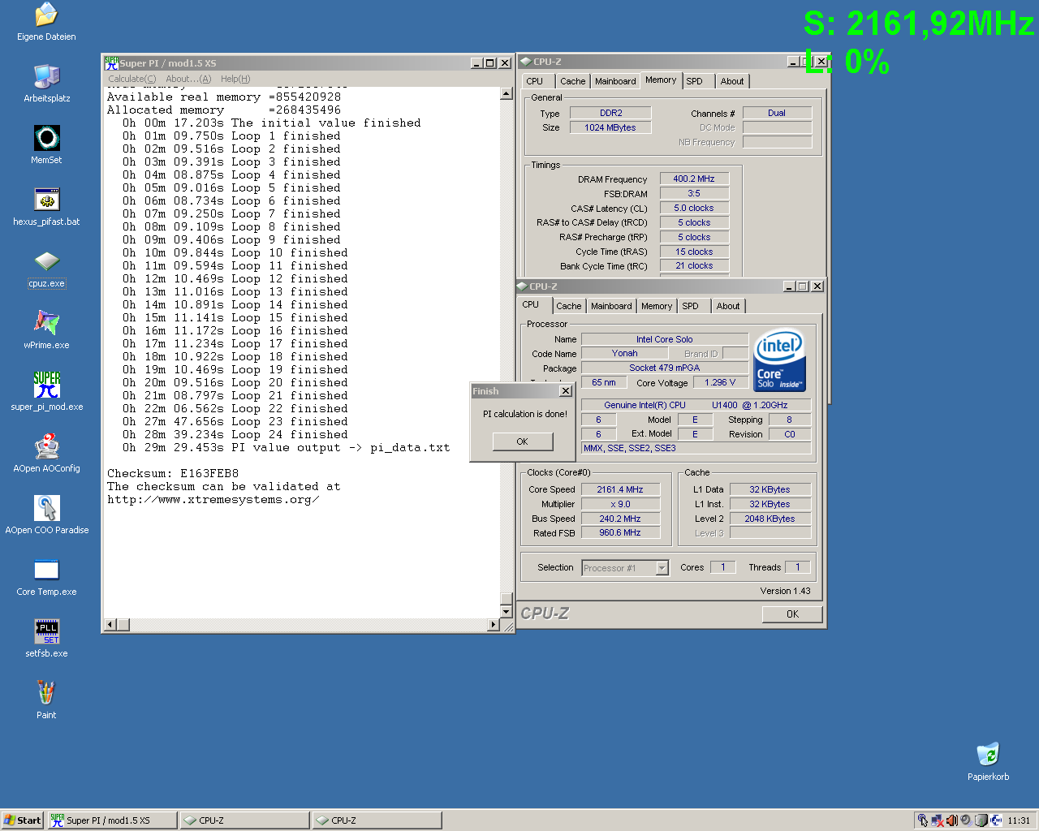Screen dimensions: 1039x831
Task: Click the xtremesystems.org URL text
Action: tap(213, 500)
